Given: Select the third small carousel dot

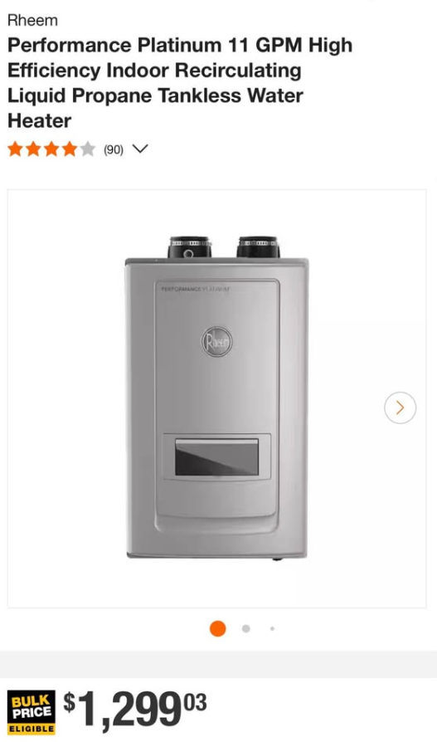Looking at the screenshot, I should 272,628.
